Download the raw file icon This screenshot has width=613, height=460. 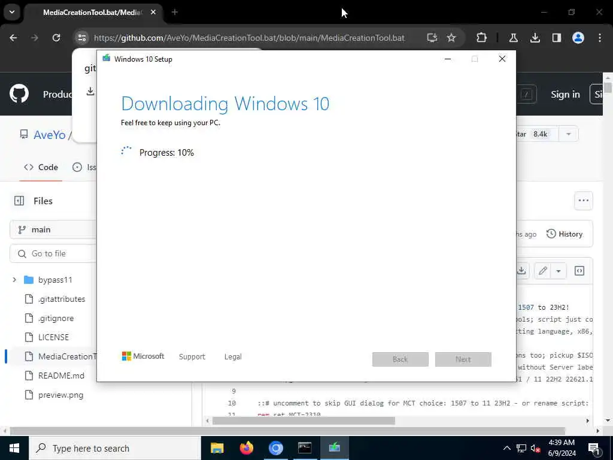(521, 271)
